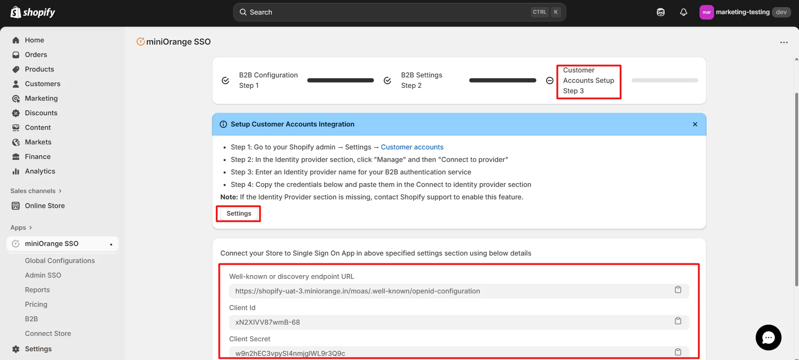Open the app's three-dot more menu
Image resolution: width=799 pixels, height=360 pixels.
tap(784, 42)
